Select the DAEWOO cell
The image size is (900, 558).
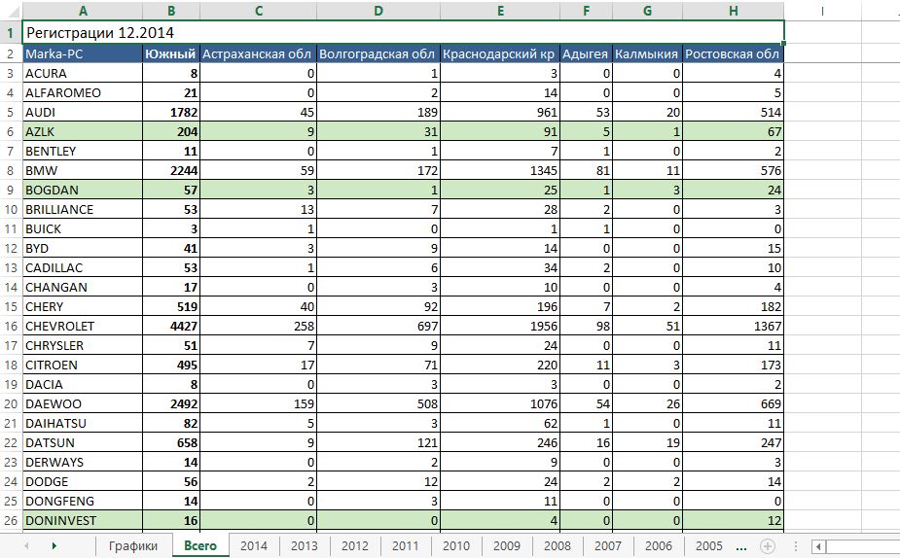coord(83,403)
